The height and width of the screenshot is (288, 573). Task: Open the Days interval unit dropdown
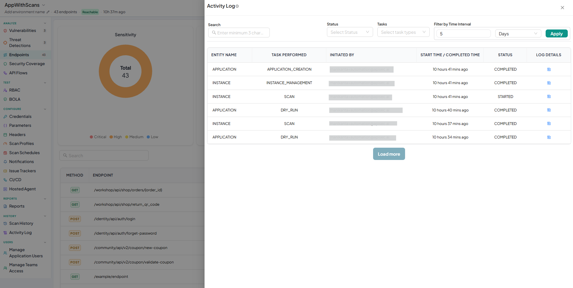518,34
